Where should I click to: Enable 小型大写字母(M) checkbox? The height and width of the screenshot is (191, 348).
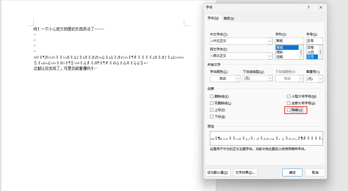[289, 96]
